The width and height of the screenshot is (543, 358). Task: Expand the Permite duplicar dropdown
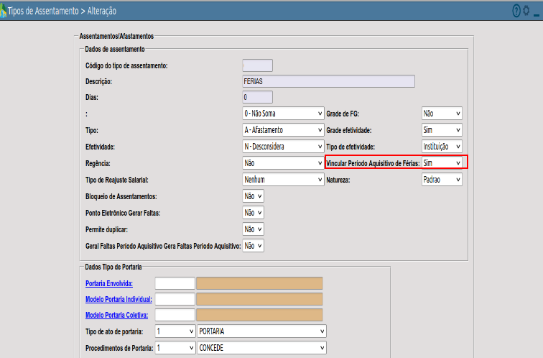(x=253, y=229)
